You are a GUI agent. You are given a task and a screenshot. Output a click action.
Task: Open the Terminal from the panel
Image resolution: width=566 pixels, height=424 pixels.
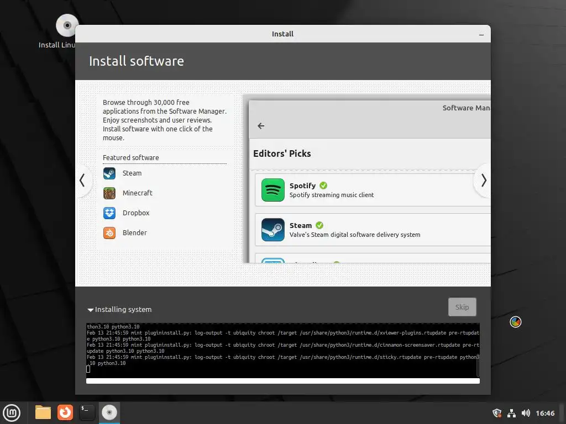coord(87,412)
